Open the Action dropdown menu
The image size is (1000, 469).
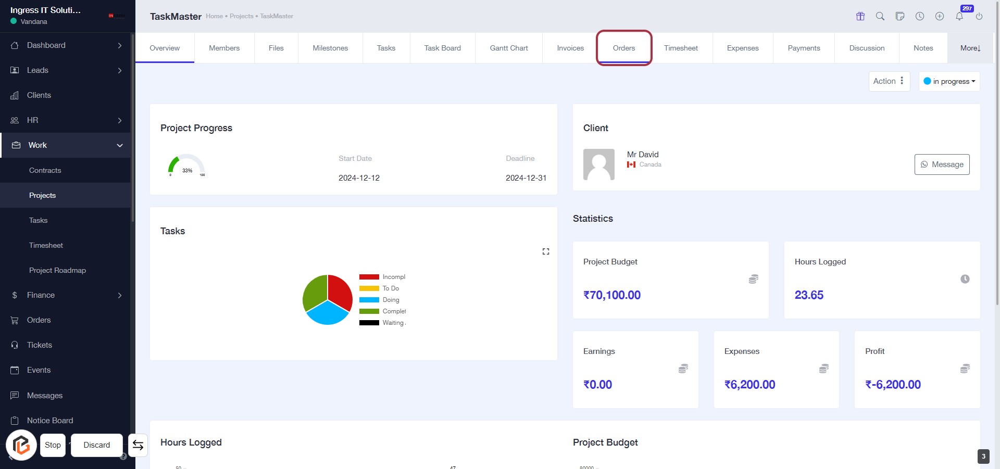889,81
